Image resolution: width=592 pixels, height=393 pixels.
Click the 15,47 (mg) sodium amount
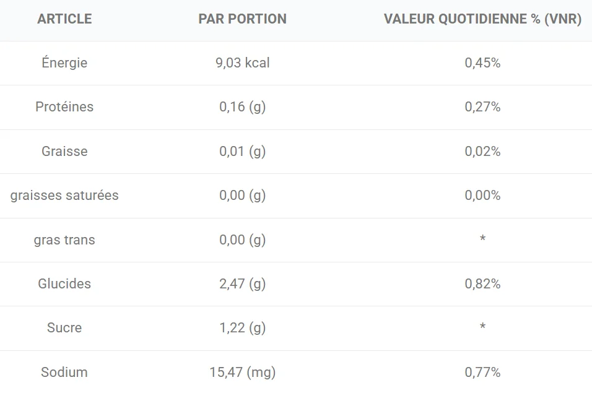pyautogui.click(x=242, y=373)
